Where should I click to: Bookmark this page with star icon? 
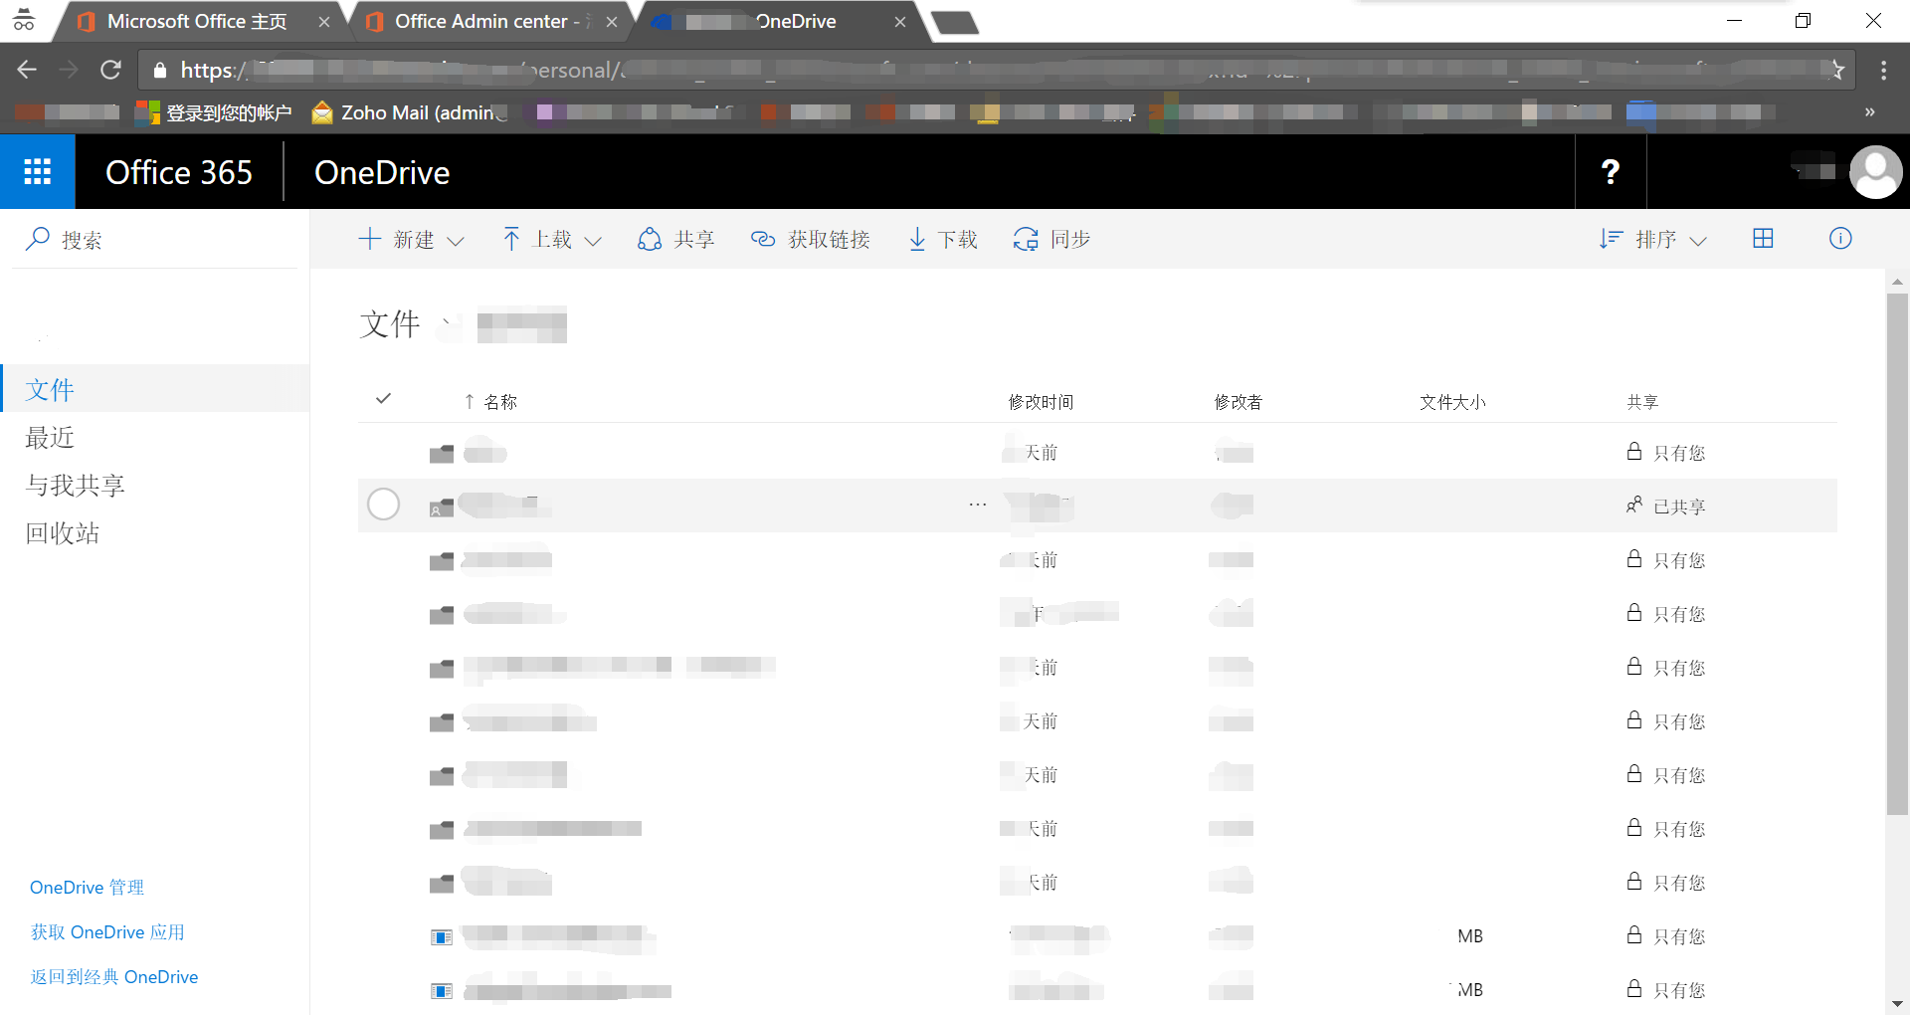(x=1838, y=70)
